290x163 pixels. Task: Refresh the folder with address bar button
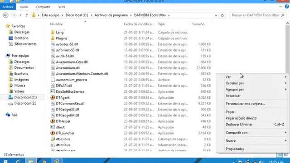point(222,15)
